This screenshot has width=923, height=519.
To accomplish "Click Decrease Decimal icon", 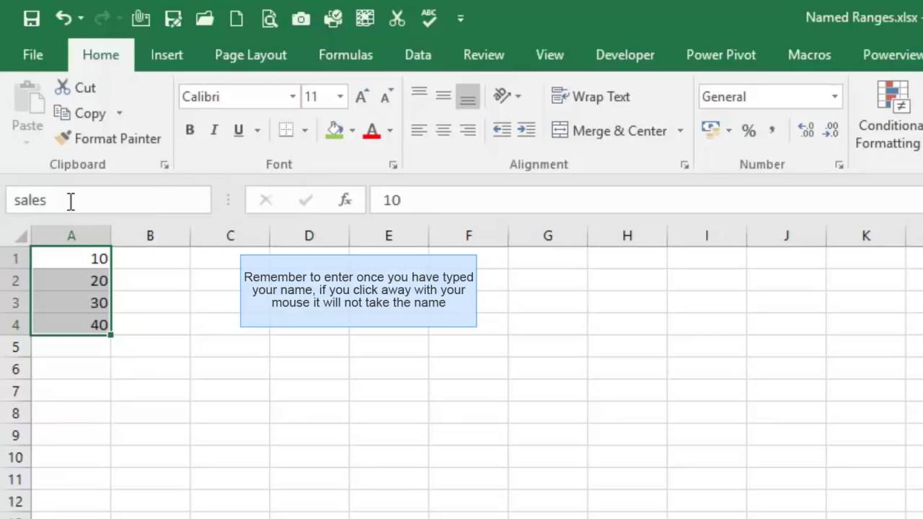I will (x=831, y=130).
